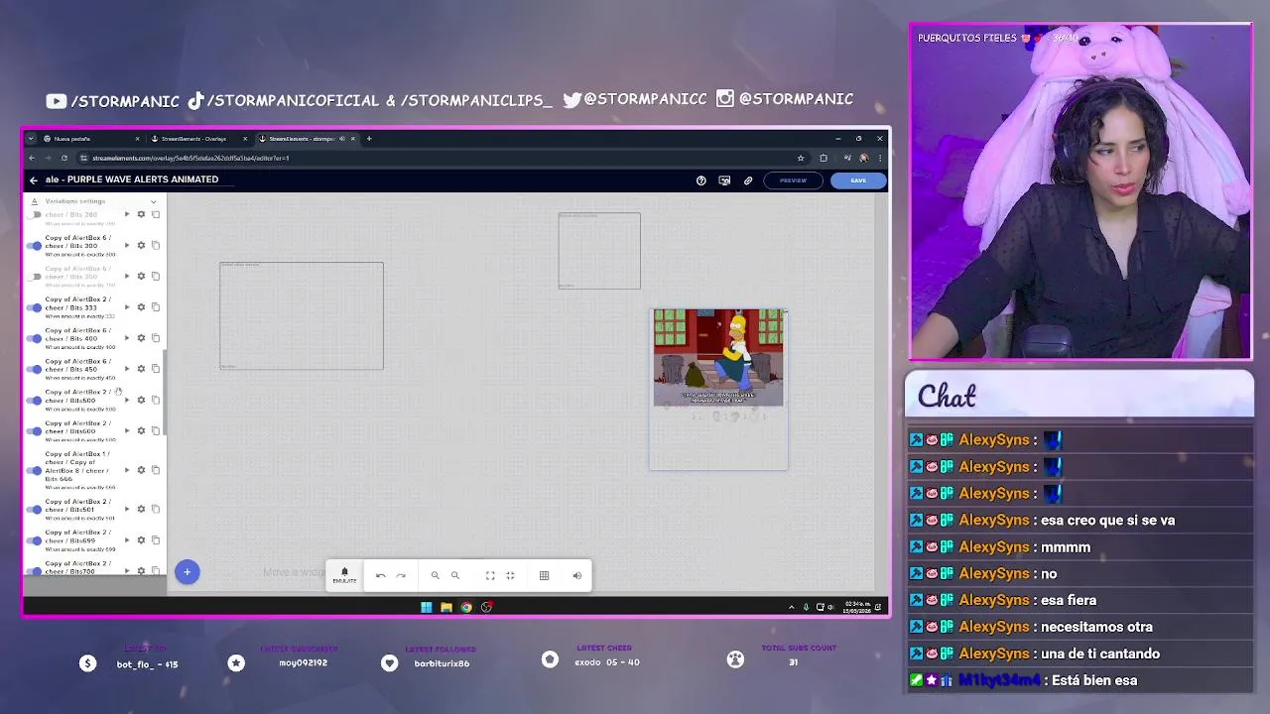
Task: Open settings gear for Bits 666 variation
Action: (x=141, y=470)
